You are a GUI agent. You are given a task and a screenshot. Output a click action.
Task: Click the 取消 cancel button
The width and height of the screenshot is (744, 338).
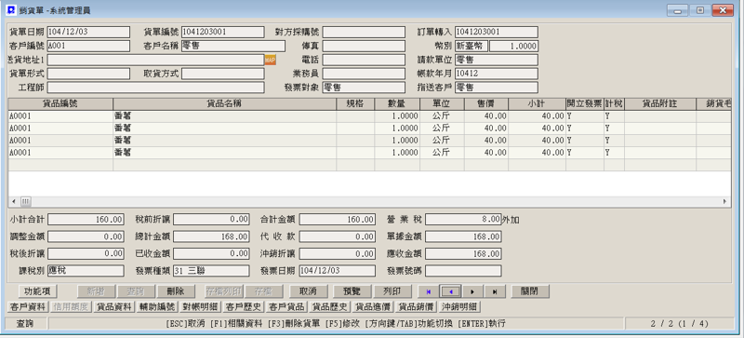309,291
